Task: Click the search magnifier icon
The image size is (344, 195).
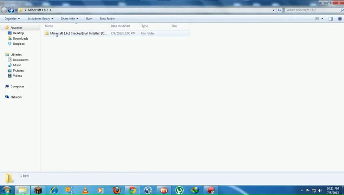Action: 342,10
